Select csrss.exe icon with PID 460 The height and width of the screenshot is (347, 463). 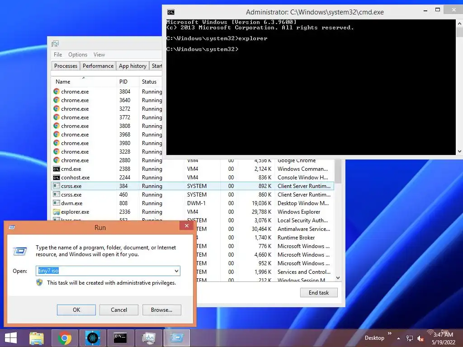click(x=57, y=194)
